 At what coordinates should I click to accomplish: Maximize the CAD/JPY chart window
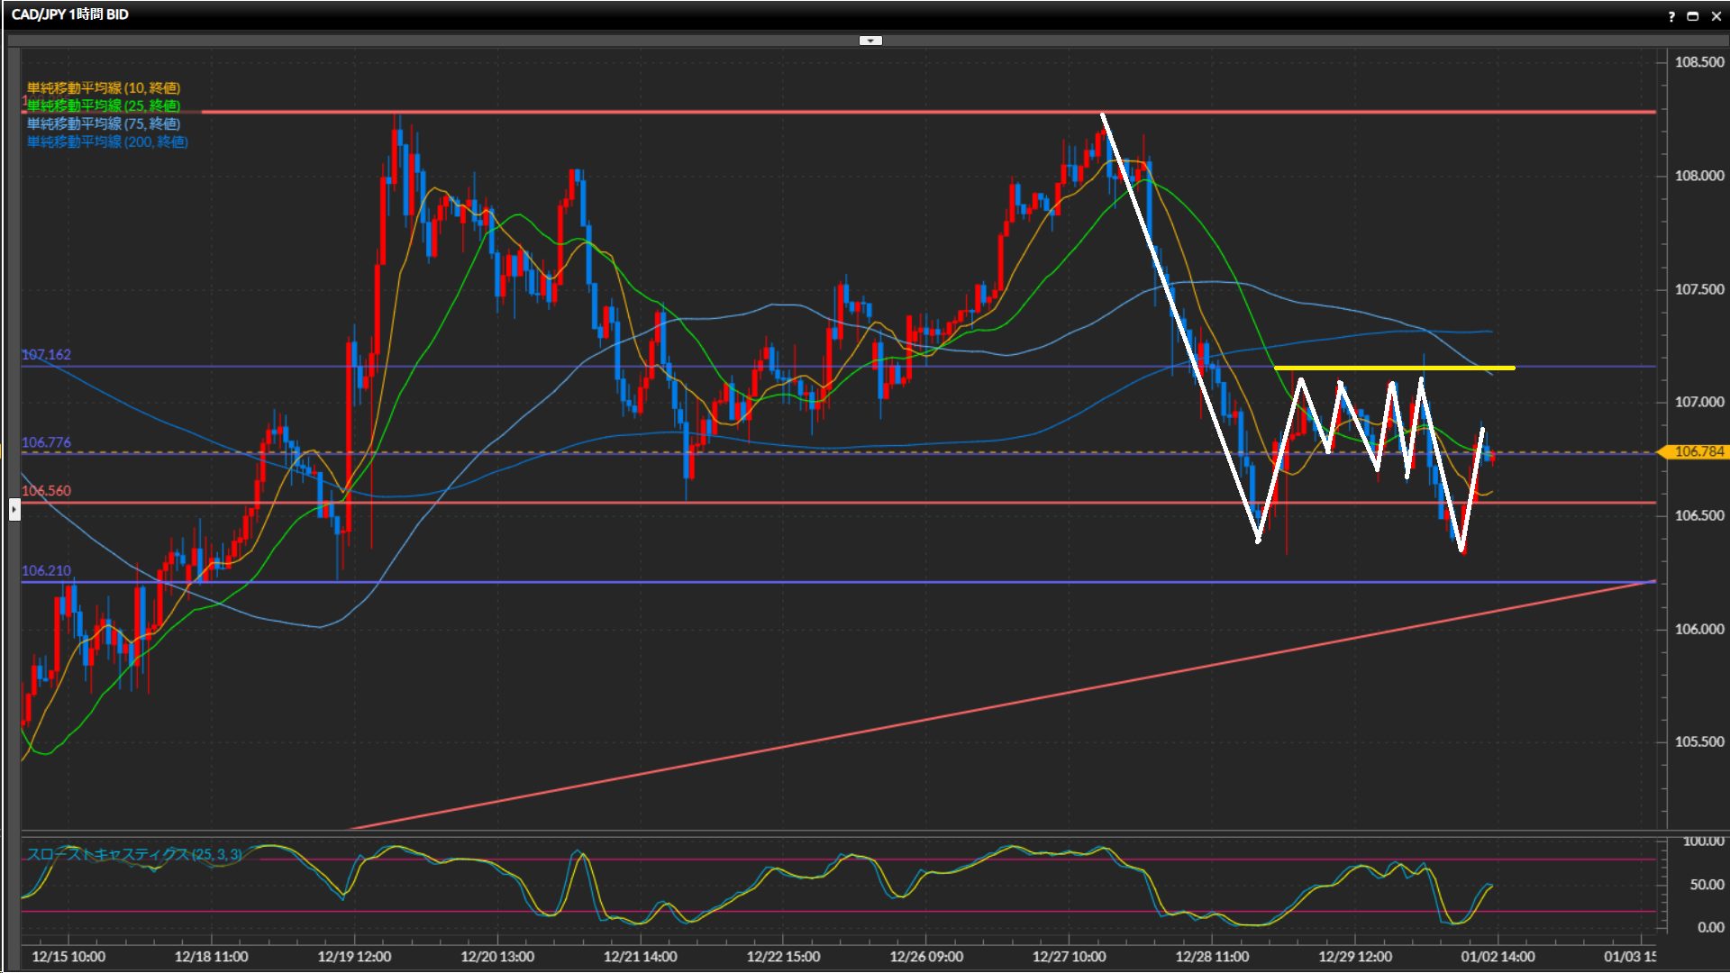pos(1693,16)
